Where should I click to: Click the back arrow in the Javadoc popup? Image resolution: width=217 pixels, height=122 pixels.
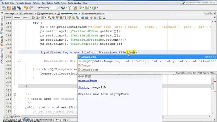79,76
